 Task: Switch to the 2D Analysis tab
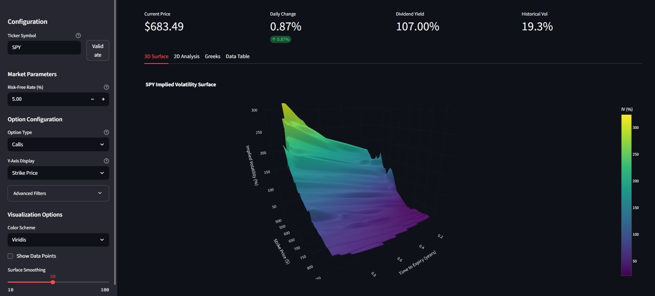pos(187,56)
